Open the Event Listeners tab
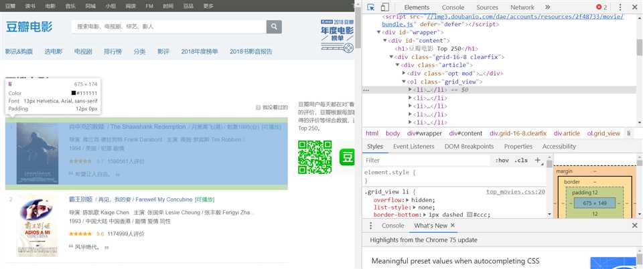The image size is (643, 269). coord(413,146)
